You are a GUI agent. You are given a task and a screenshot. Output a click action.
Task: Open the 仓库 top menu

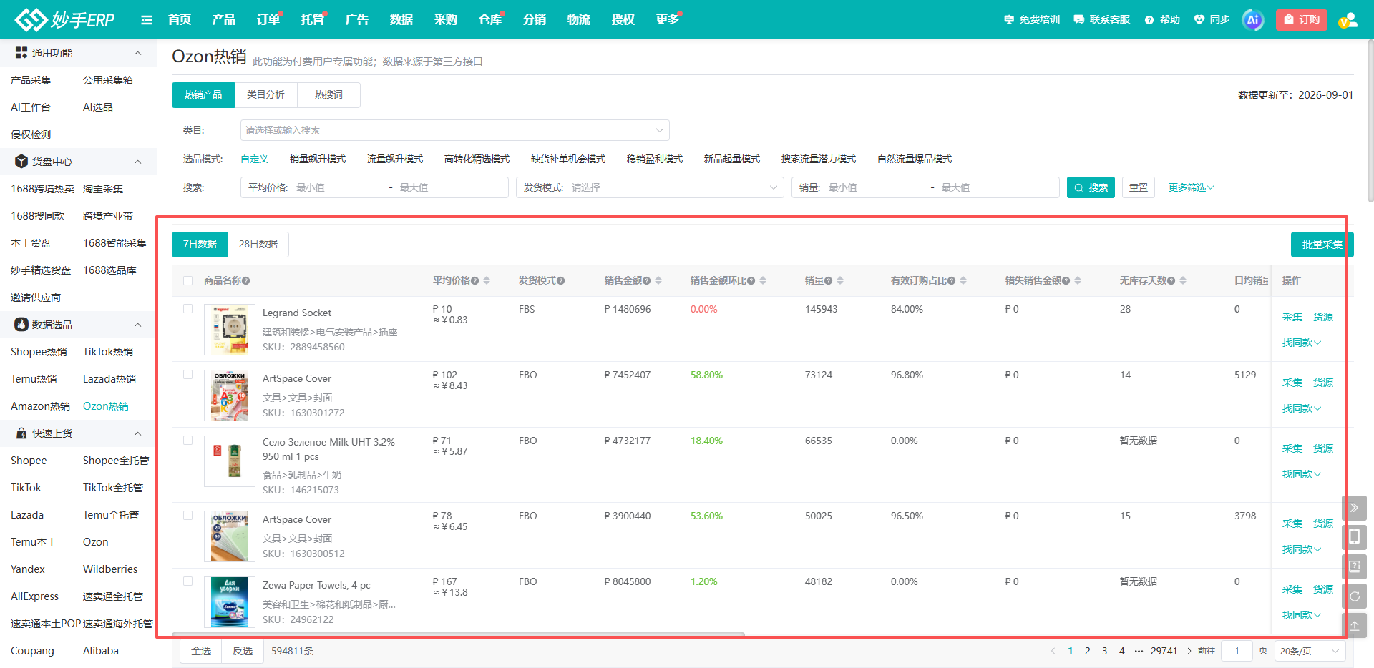pos(489,19)
